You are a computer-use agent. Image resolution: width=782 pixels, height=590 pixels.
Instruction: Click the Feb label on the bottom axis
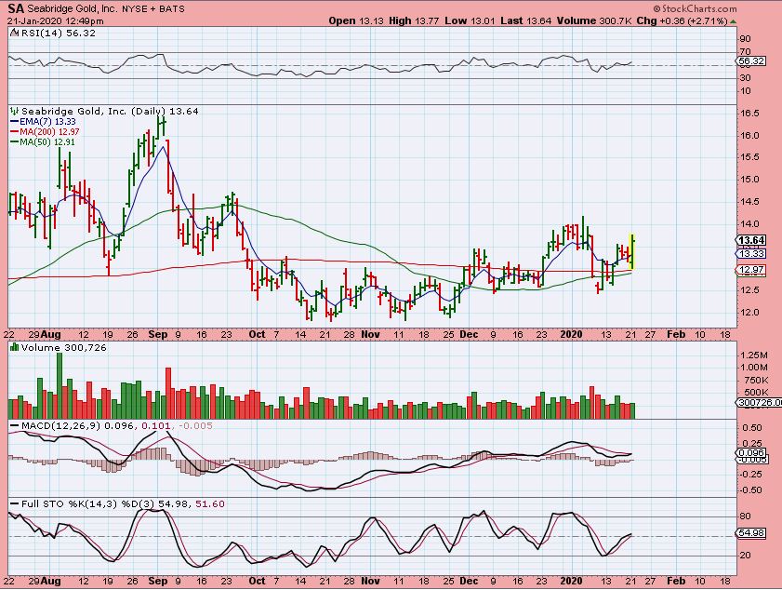676,581
